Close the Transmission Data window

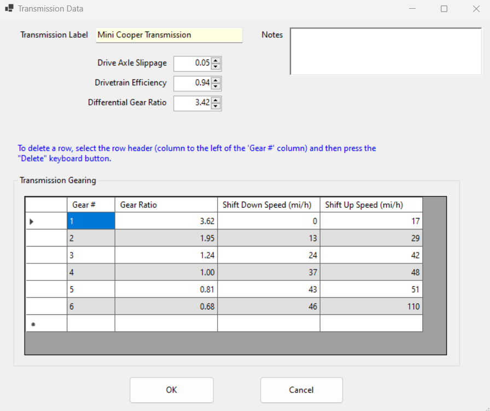point(476,9)
